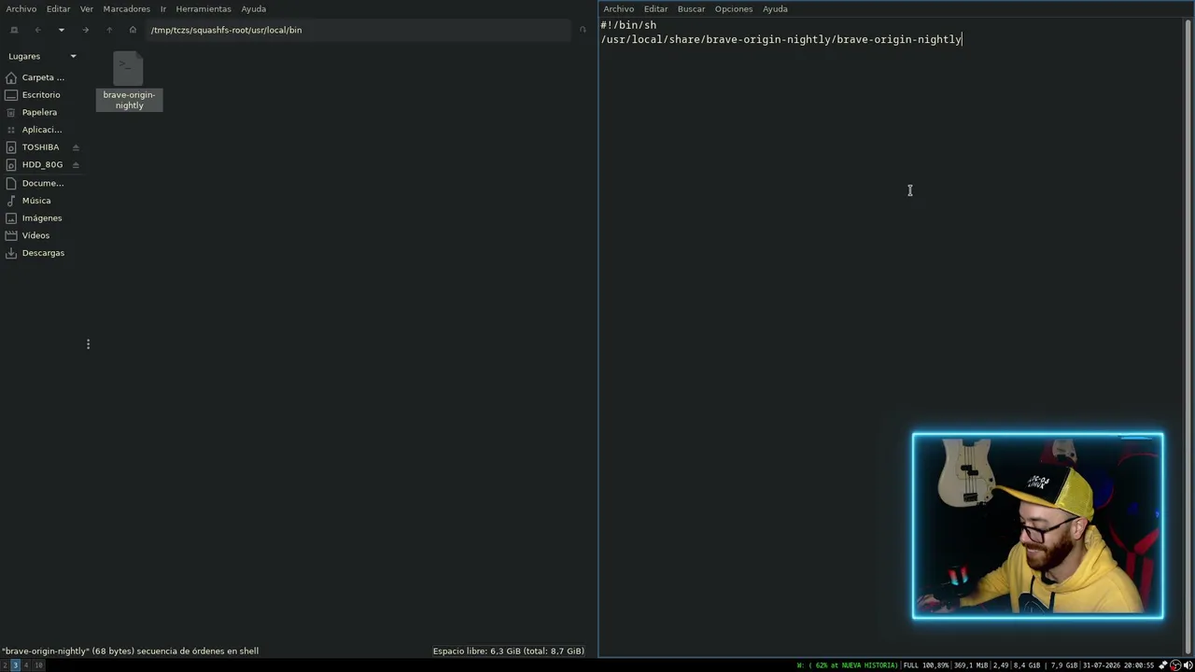Click the /usr/local/share/brave-origin-nightly path line in editor
The width and height of the screenshot is (1195, 672).
point(781,39)
